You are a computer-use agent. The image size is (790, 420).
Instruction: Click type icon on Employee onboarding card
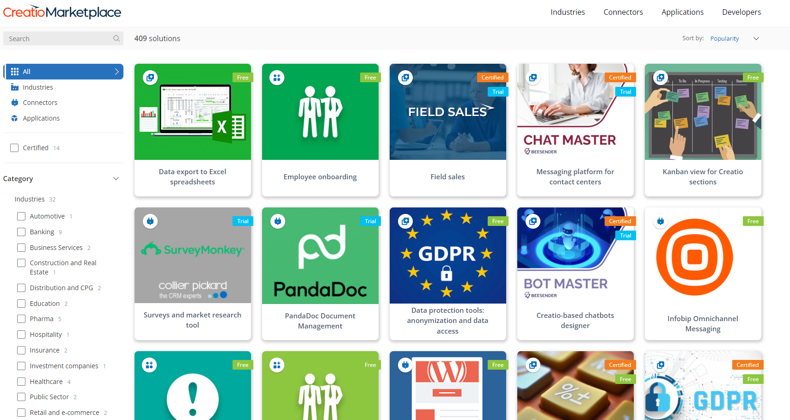coord(277,78)
